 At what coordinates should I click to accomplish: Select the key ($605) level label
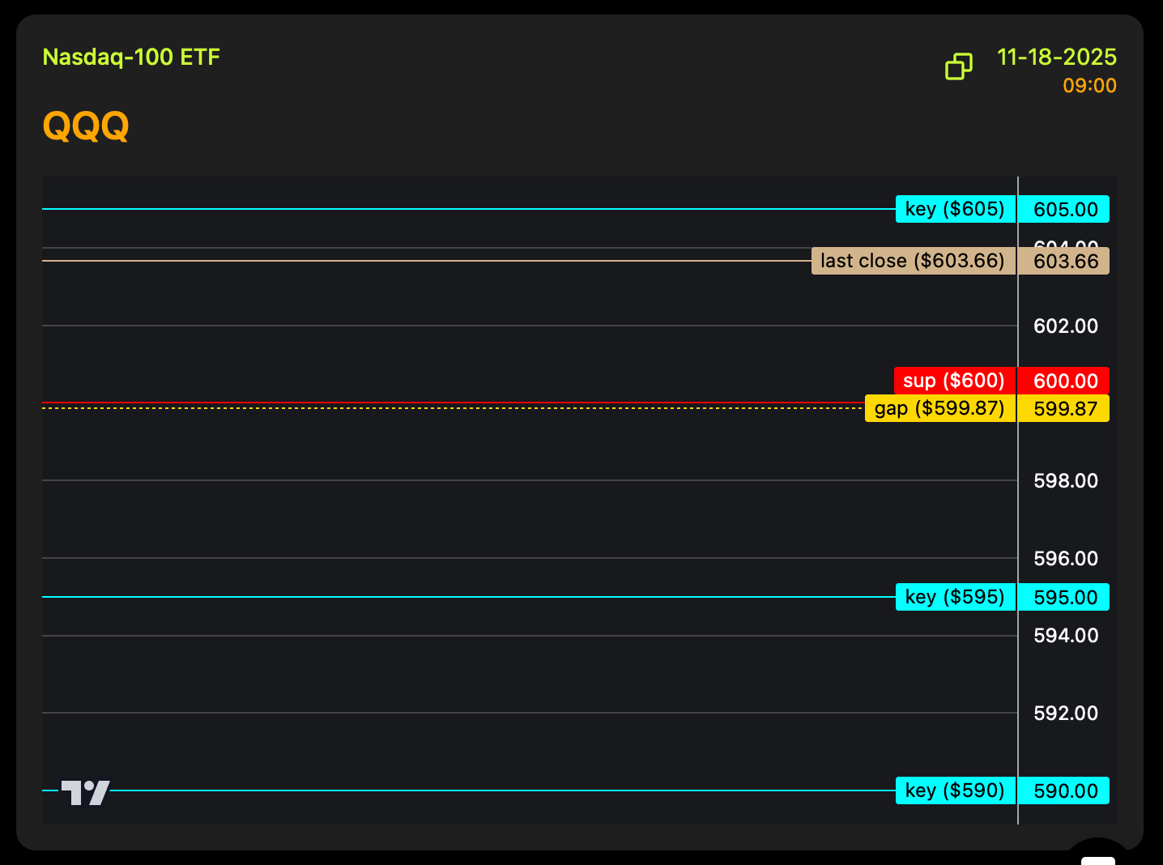(x=955, y=209)
